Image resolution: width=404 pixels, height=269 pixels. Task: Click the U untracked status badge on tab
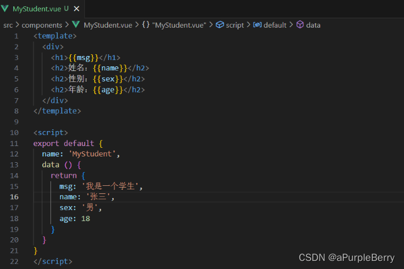coord(66,9)
